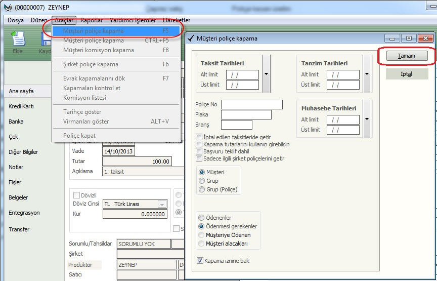
Task: Focus the Plaka text field
Action: click(x=246, y=114)
